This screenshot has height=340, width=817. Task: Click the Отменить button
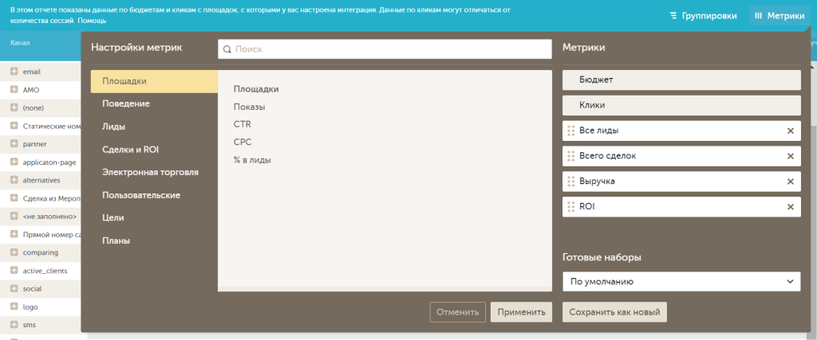[457, 312]
